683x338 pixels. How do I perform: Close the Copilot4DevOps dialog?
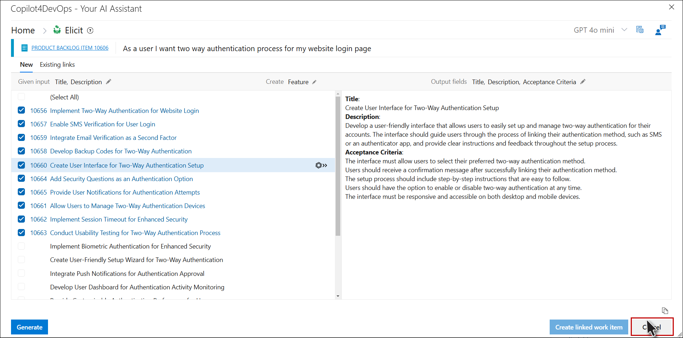pos(672,7)
